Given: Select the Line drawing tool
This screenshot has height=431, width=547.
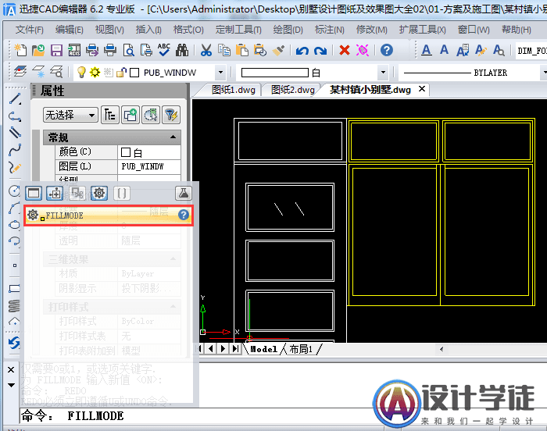Looking at the screenshot, I should point(15,99).
